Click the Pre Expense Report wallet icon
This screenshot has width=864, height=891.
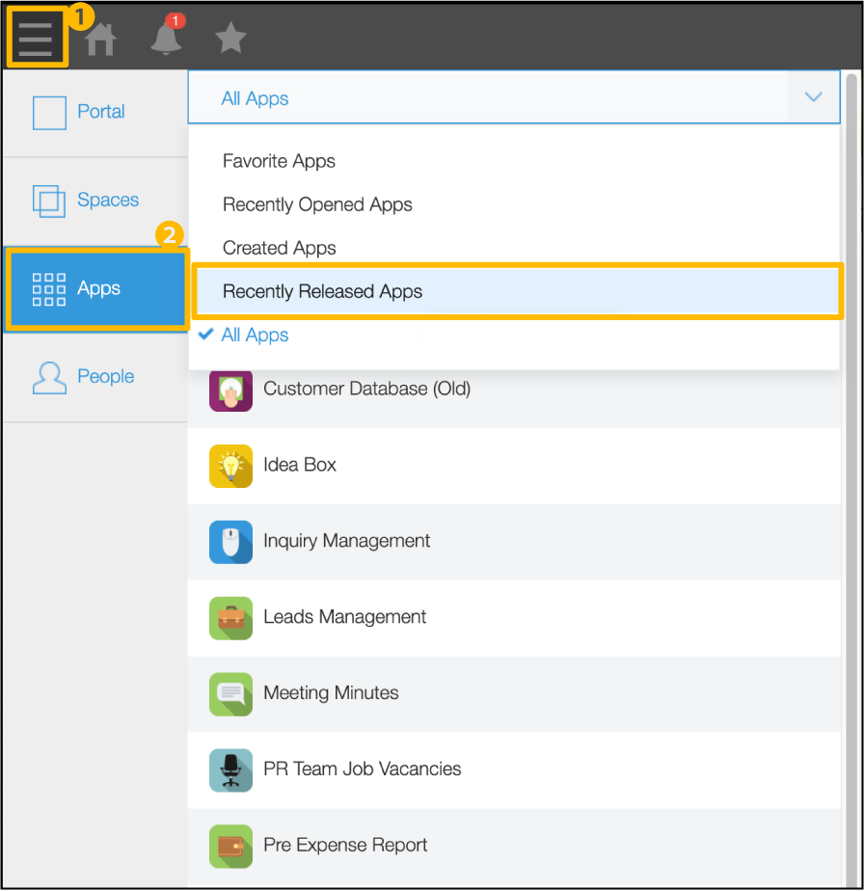230,847
